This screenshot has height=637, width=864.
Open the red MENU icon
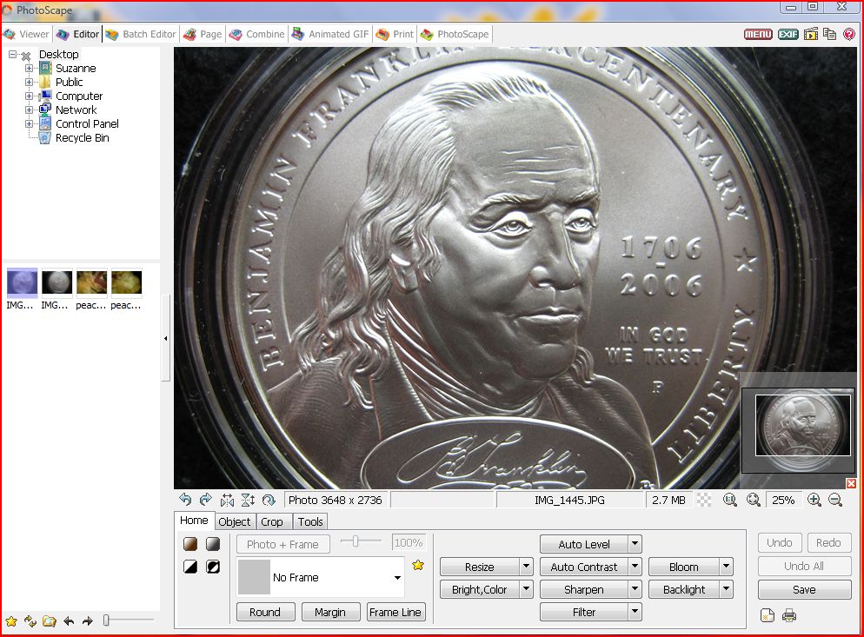(x=758, y=34)
